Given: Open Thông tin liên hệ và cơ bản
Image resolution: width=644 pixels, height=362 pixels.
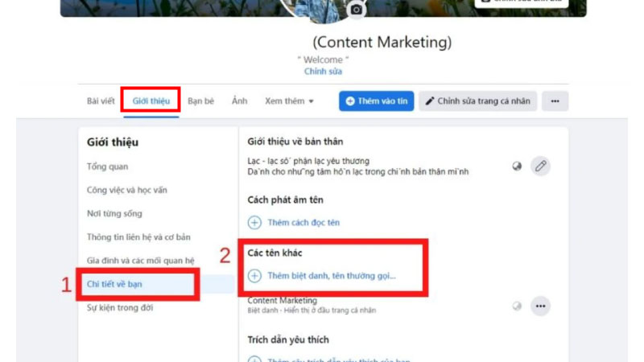Looking at the screenshot, I should [x=138, y=237].
